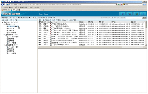
Task: Sort by 担当者 column header
Action: (x=81, y=22)
